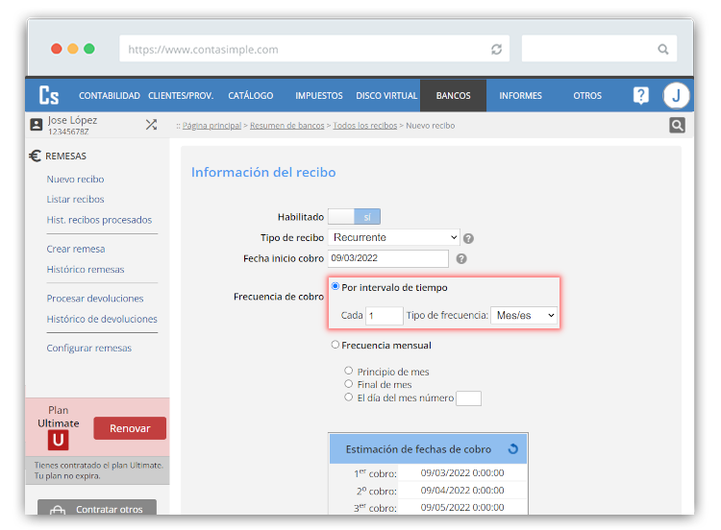Open the IMPUESTOS menu
This screenshot has width=721, height=530.
click(x=318, y=95)
